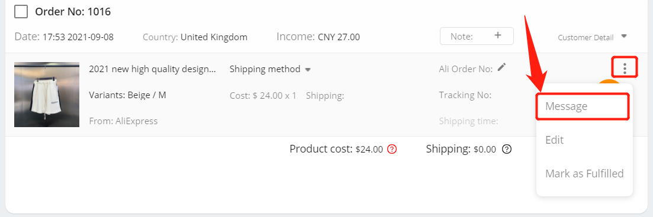Click the 'Order No: 1016' heading
Viewport: 653px width, 217px height.
point(73,12)
